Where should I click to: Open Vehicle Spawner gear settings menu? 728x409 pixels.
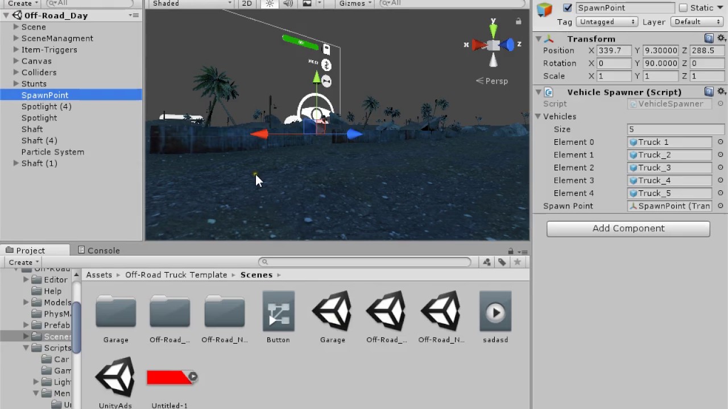click(x=721, y=91)
